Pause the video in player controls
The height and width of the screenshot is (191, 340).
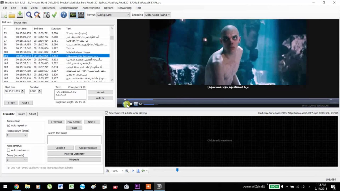125,104
